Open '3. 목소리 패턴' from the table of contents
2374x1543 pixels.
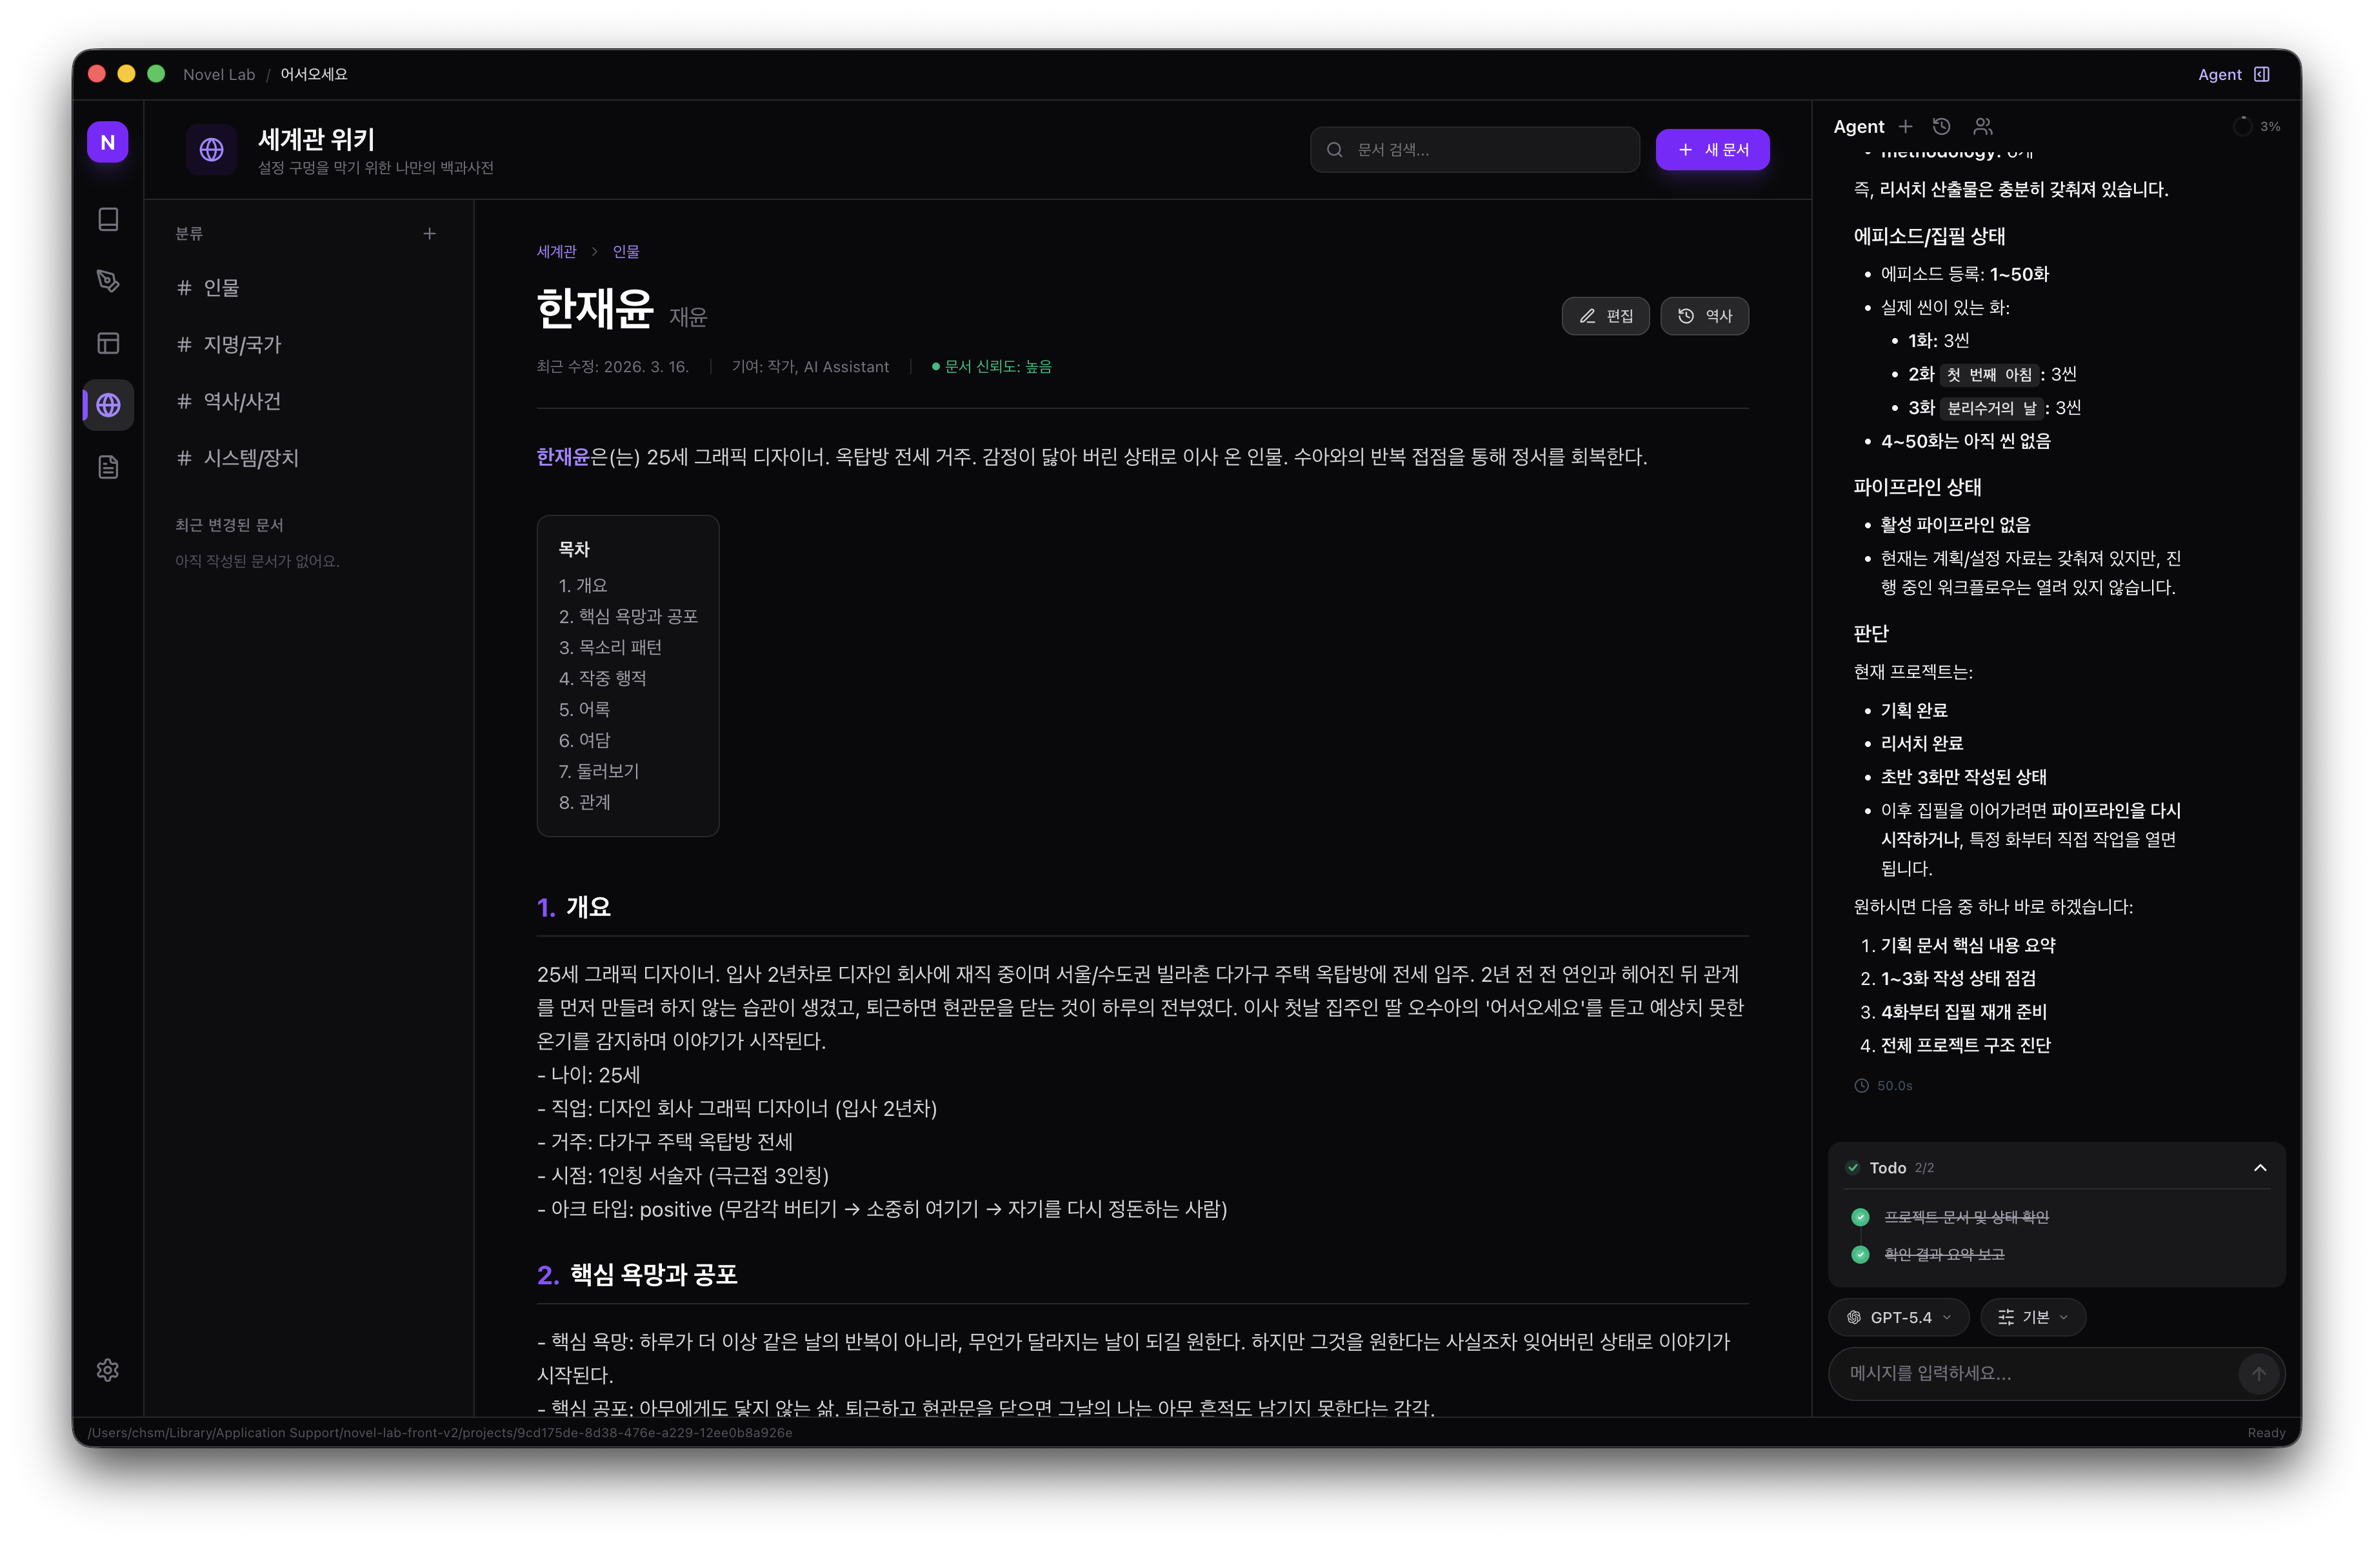click(x=610, y=647)
